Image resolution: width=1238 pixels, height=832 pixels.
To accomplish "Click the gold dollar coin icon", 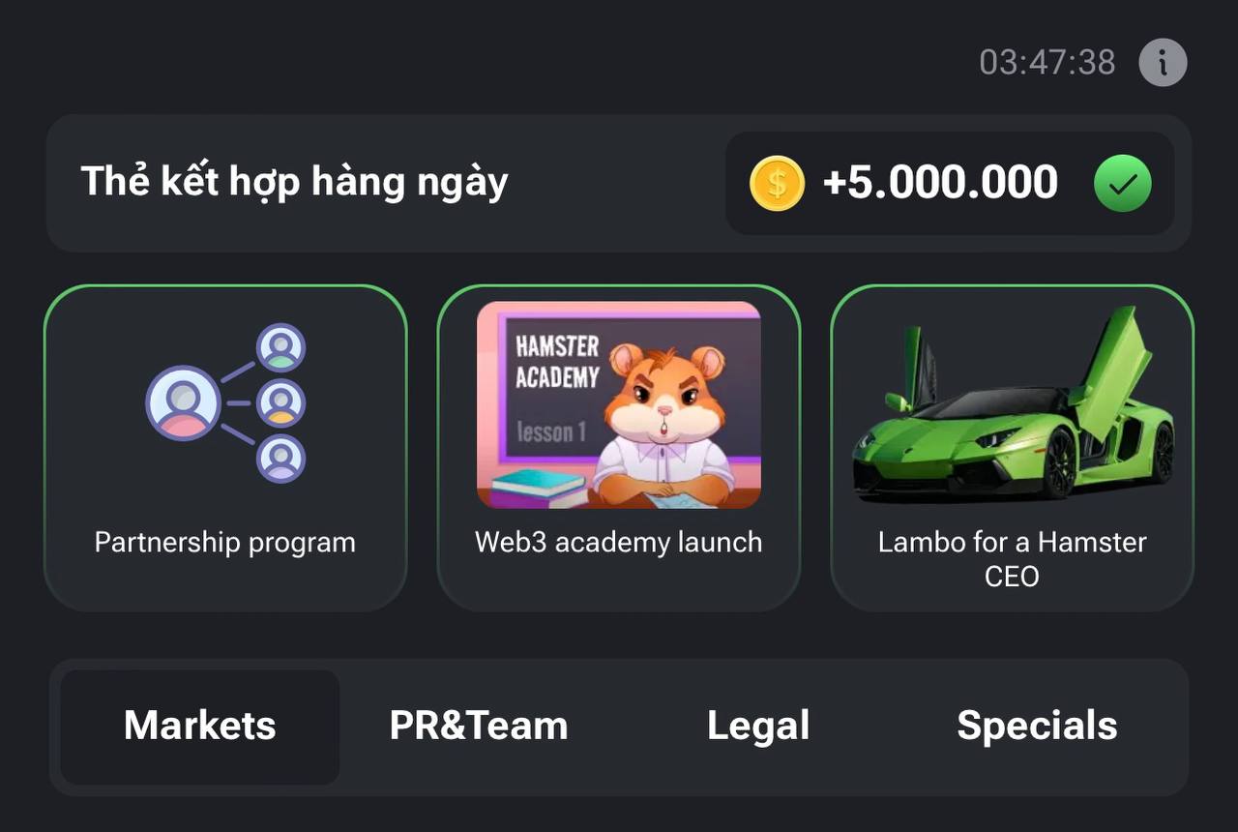I will click(x=777, y=183).
